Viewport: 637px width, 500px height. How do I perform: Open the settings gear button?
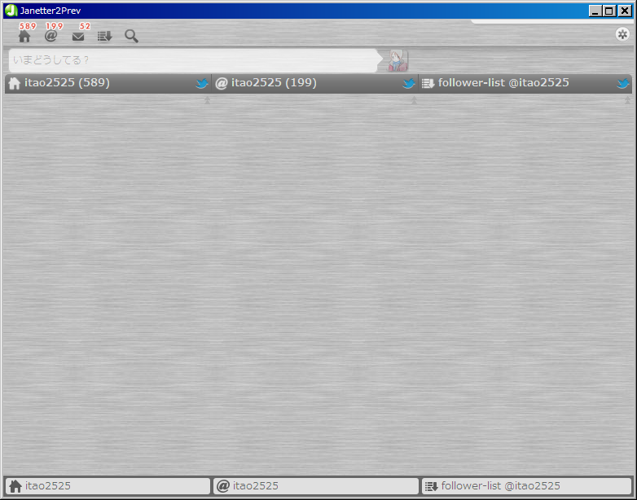[622, 34]
